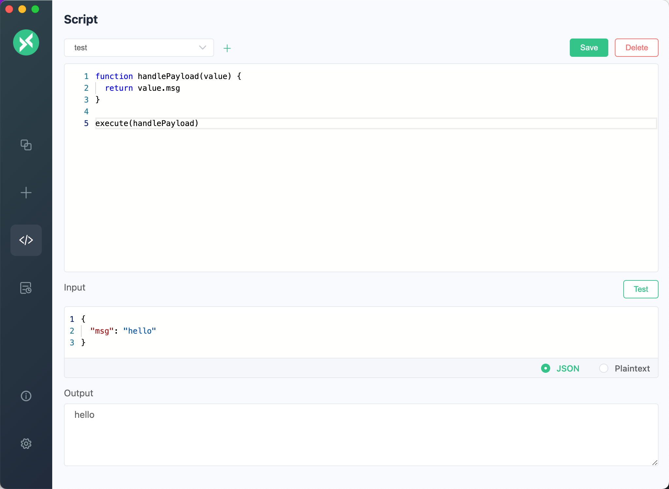
Task: Click empty line 4 in script editor
Action: 375,112
